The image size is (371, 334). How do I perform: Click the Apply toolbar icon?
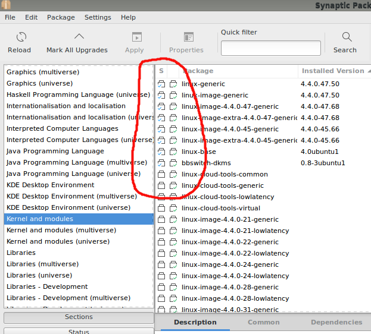tap(137, 37)
